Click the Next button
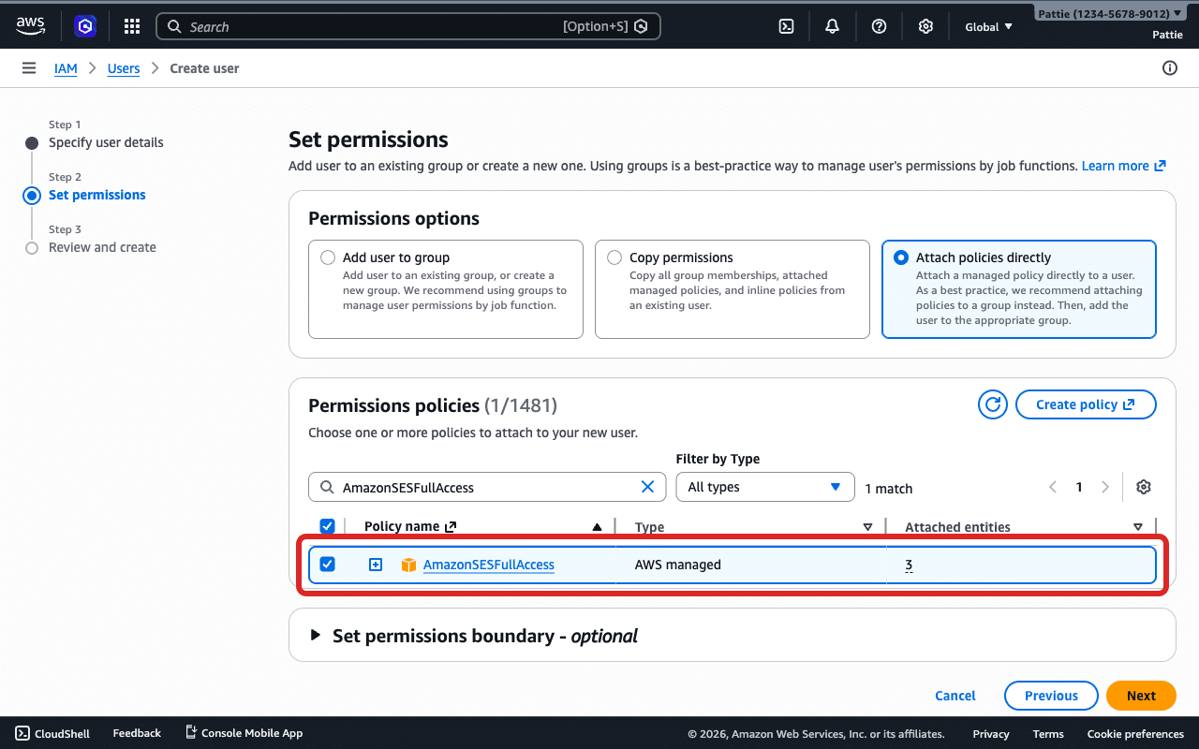The width and height of the screenshot is (1199, 749). (x=1141, y=696)
